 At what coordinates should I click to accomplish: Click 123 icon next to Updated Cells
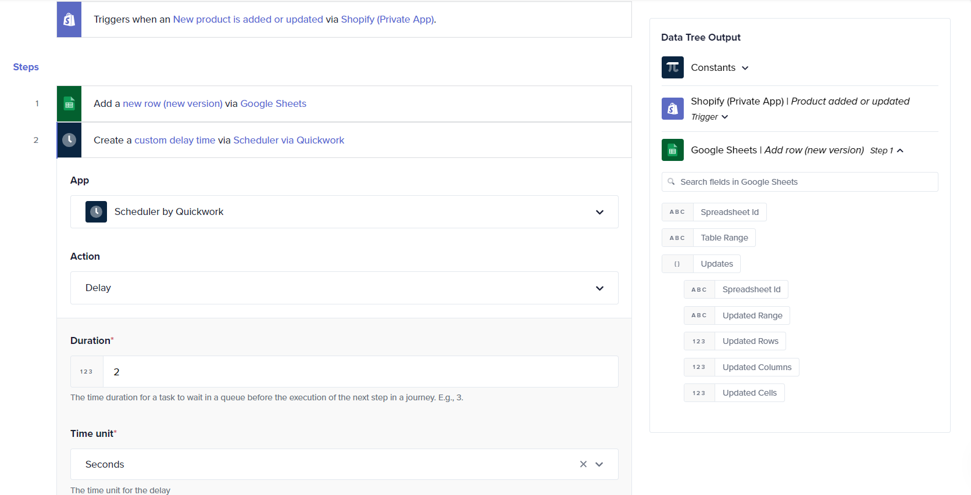699,393
